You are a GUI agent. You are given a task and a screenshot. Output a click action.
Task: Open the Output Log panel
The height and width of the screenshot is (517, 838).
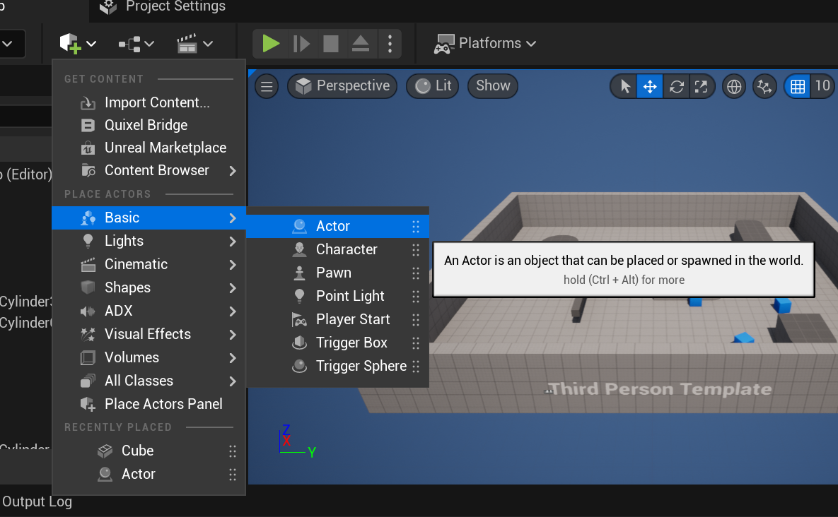tap(37, 502)
